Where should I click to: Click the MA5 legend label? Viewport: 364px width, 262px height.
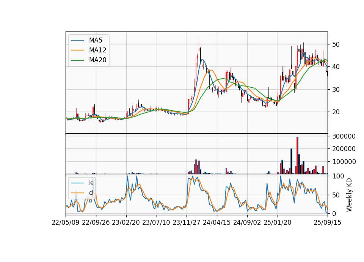tap(96, 40)
